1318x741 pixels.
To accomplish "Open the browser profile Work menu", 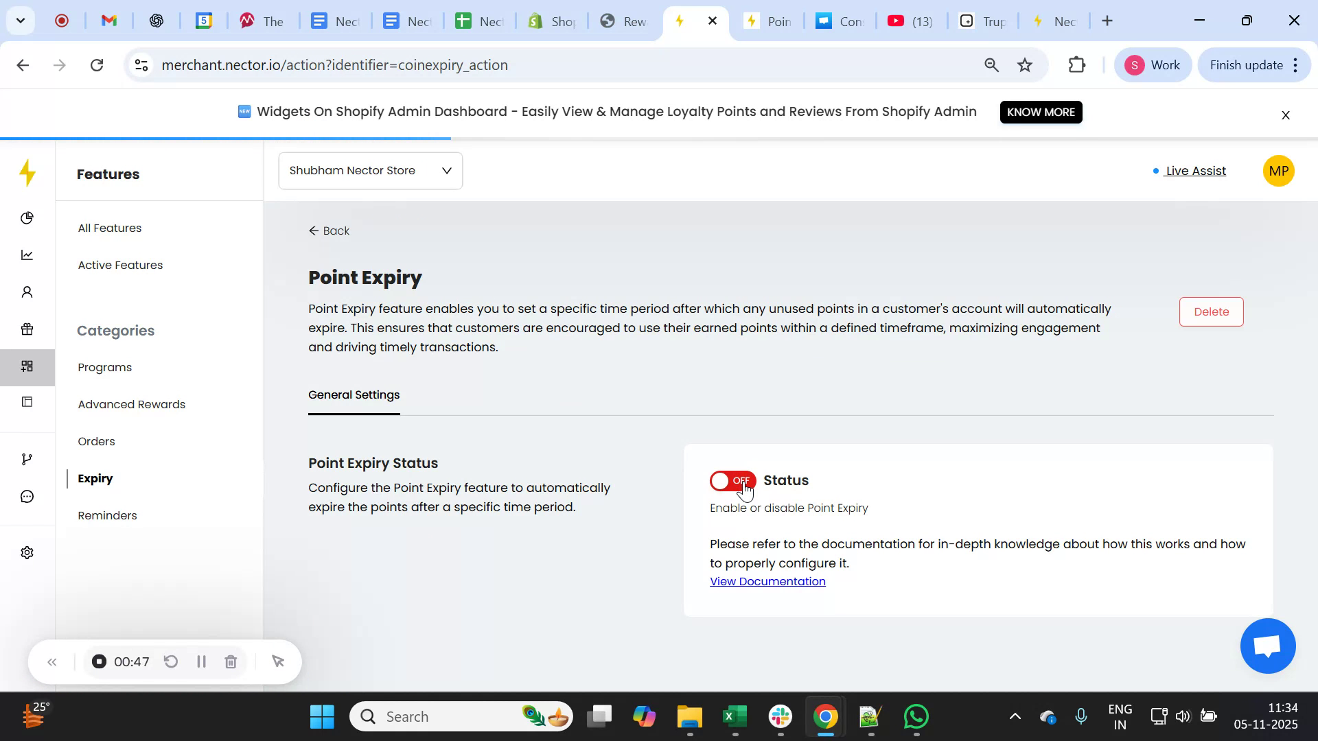I will point(1153,64).
